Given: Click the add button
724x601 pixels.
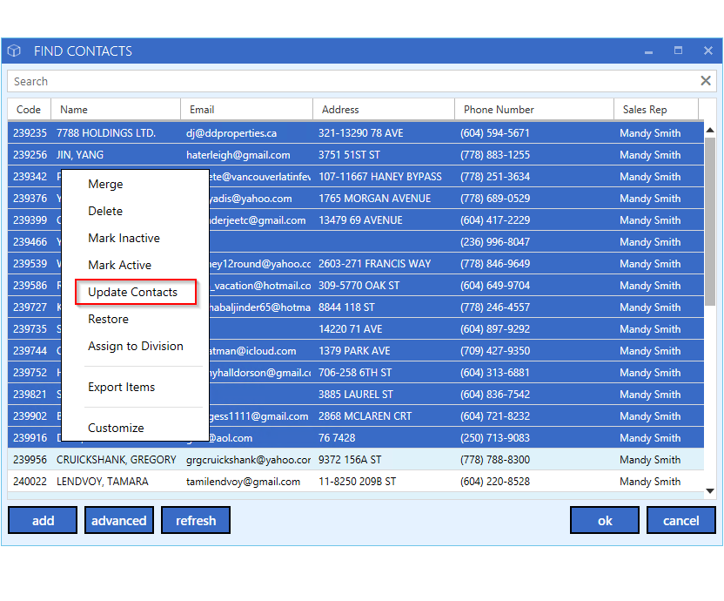Looking at the screenshot, I should click(x=43, y=520).
